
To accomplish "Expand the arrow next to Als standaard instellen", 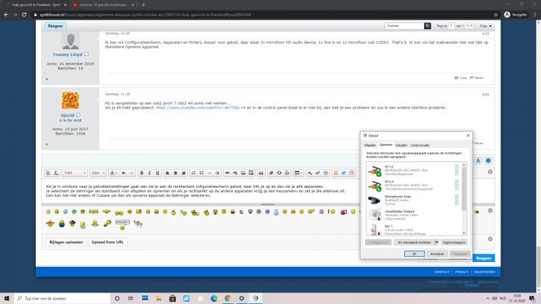I will [x=437, y=243].
